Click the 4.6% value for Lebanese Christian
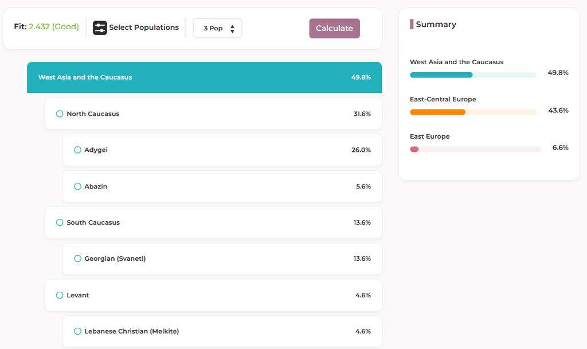 [363, 331]
